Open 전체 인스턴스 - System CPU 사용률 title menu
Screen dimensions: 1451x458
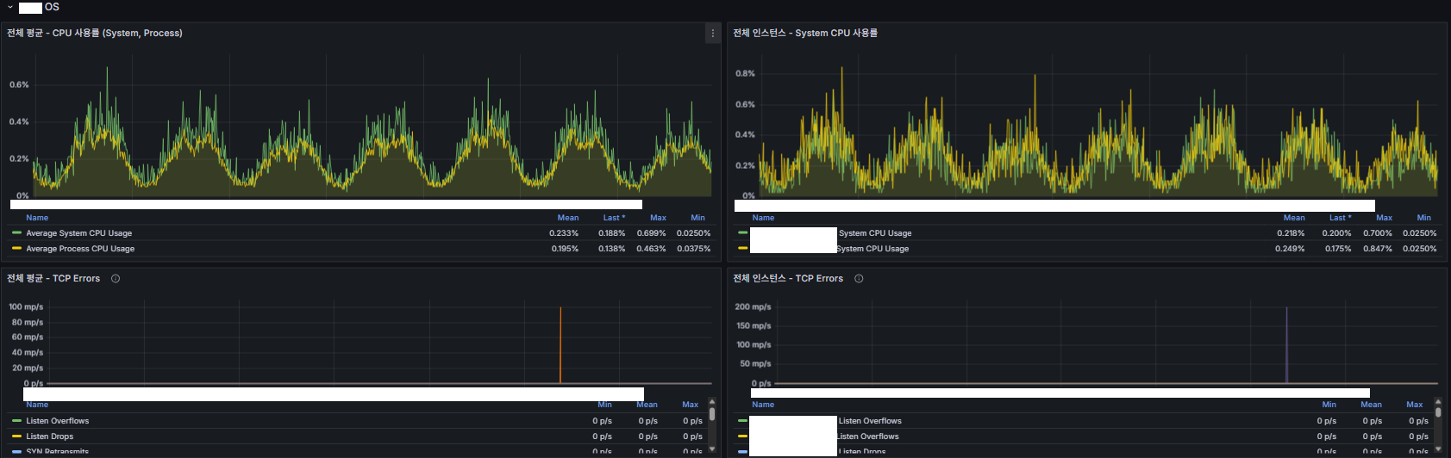805,34
